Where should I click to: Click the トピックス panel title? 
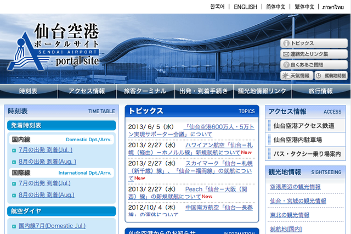(146, 111)
